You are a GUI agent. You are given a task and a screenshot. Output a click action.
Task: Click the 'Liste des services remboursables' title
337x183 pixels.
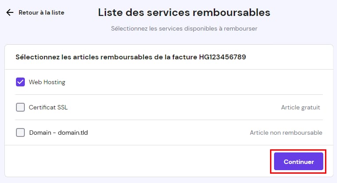pos(184,12)
